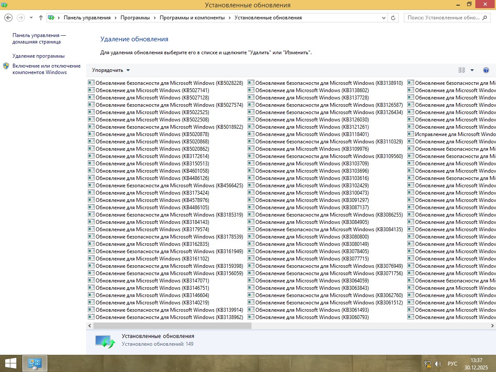Open the Удаление программы link
The width and height of the screenshot is (496, 372).
[x=38, y=56]
